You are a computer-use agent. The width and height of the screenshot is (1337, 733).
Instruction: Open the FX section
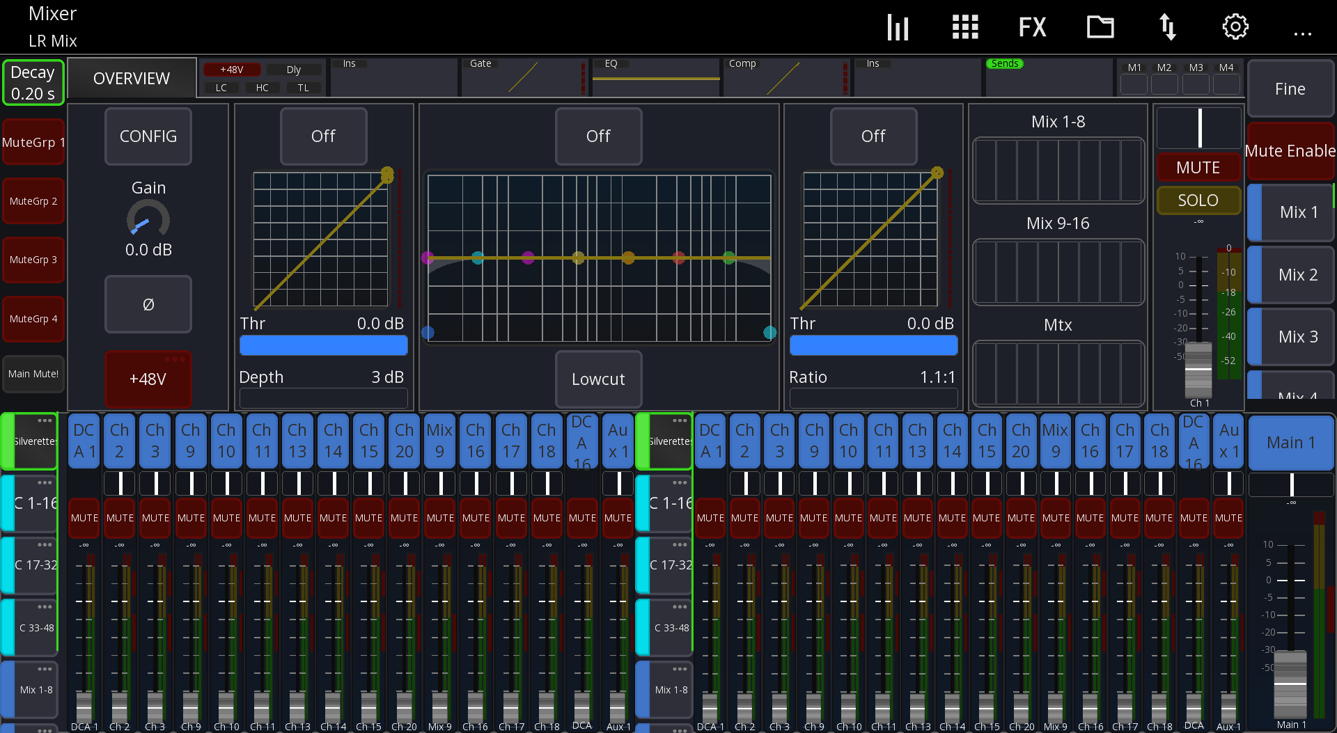pos(1032,27)
